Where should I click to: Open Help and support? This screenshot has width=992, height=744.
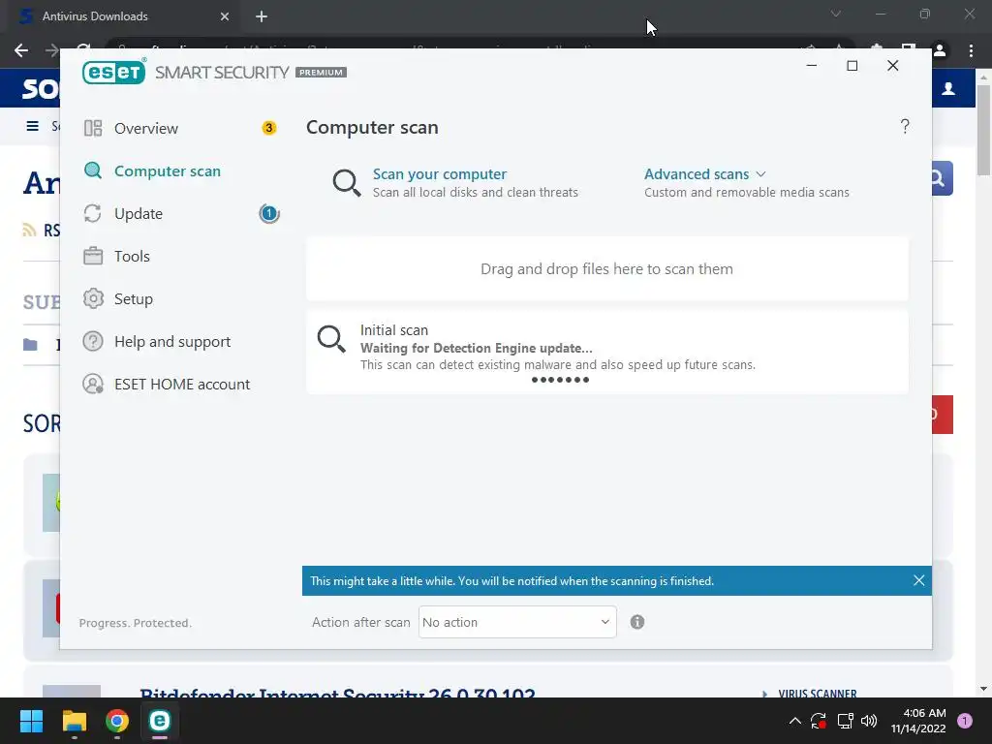tap(172, 342)
